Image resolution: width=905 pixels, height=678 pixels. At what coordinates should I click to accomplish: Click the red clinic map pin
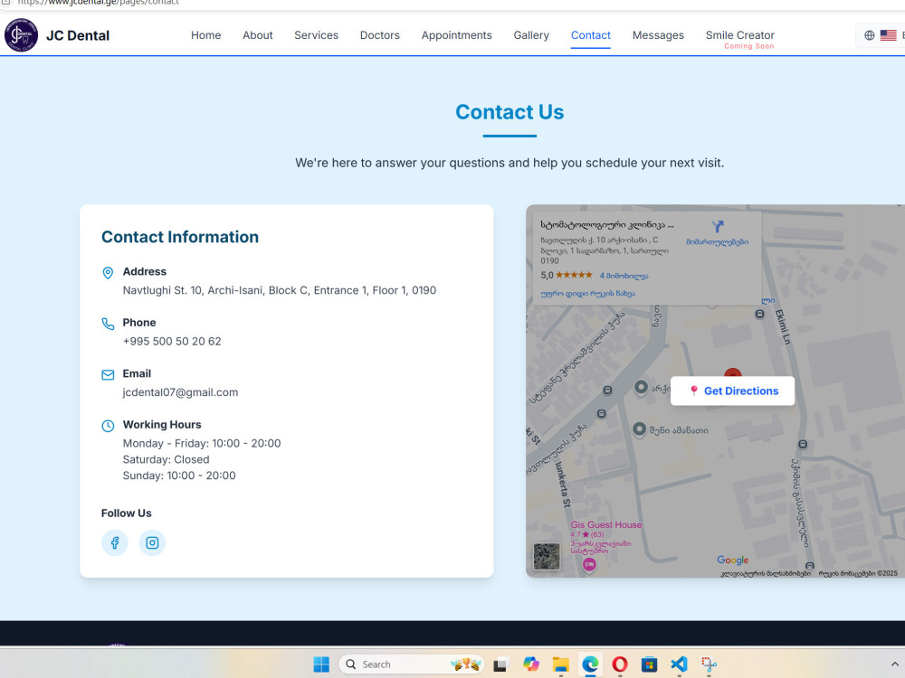[x=732, y=373]
